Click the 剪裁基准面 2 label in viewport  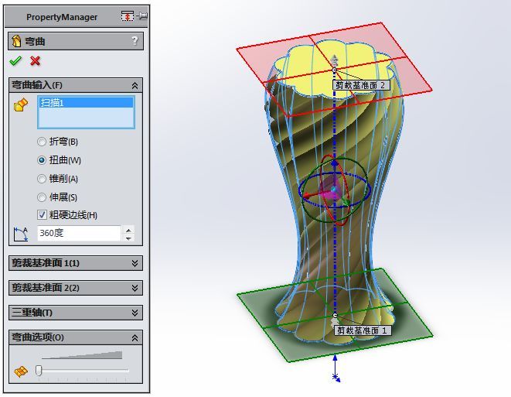tap(361, 85)
